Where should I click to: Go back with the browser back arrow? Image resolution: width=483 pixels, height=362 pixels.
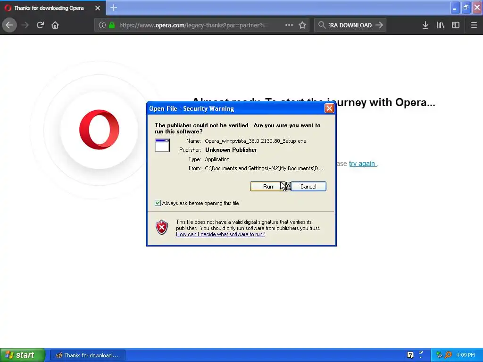pos(9,25)
